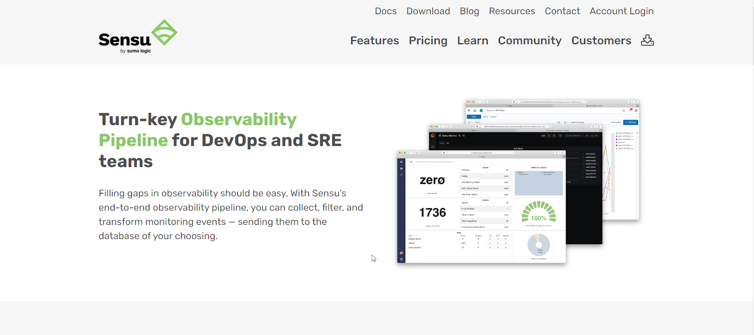Click the download tray icon in navigation
This screenshot has height=335, width=754.
click(647, 40)
